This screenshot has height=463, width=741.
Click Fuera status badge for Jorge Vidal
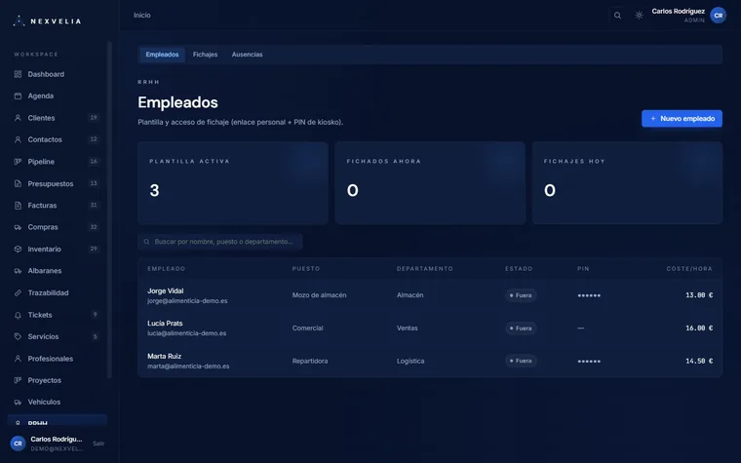521,295
